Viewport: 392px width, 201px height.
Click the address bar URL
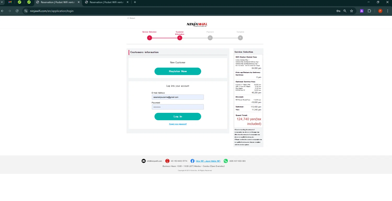52,11
